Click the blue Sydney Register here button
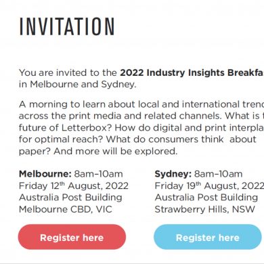 (208, 237)
